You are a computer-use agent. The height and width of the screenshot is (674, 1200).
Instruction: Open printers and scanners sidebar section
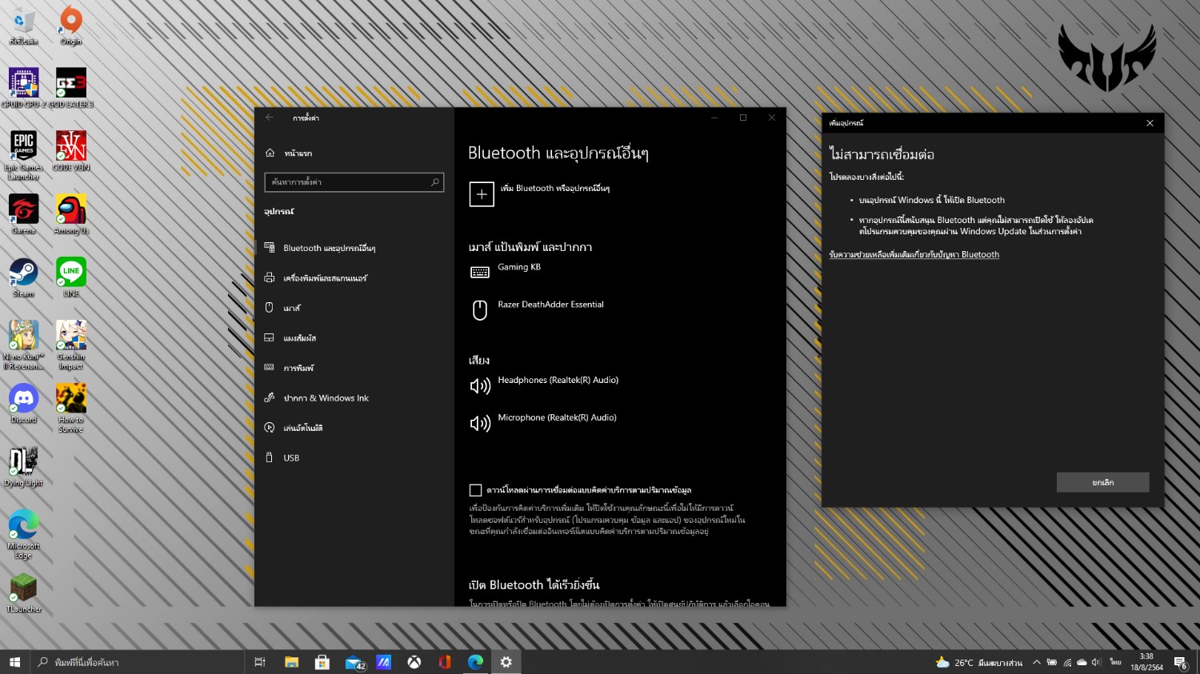tap(354, 278)
